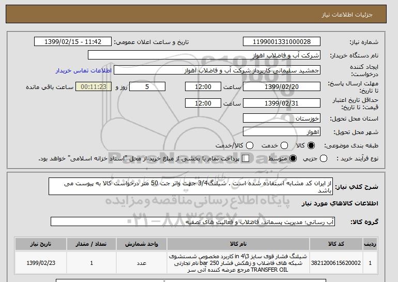The image size is (398, 282).
Task: Click the request creator field جمشید سلیمانی
Action: click(217, 70)
